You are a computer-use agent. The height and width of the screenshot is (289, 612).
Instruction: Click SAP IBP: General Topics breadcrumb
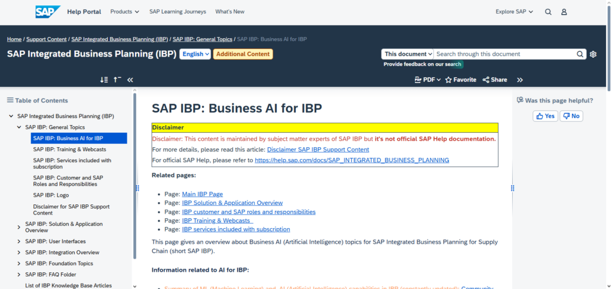(202, 39)
